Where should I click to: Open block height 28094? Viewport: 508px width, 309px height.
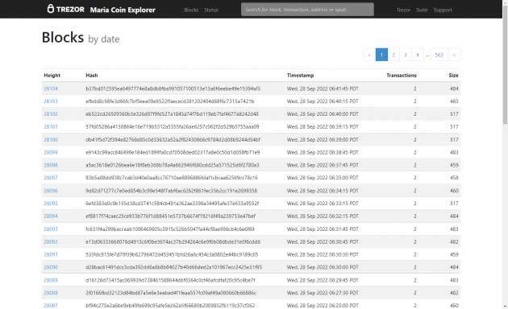point(51,216)
